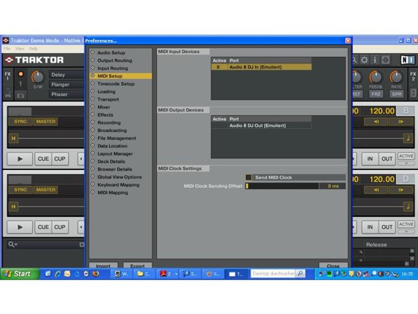Toggle FRZ button in FX 2
Viewport: 418px width, 314px height.
click(376, 94)
